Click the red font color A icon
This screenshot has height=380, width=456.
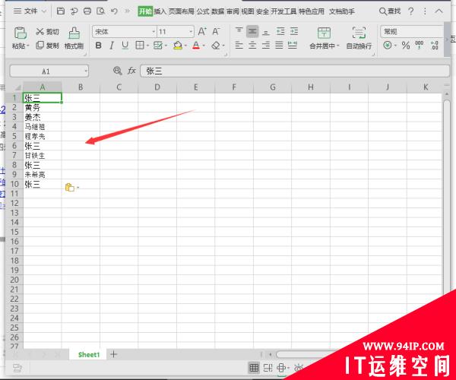(196, 46)
